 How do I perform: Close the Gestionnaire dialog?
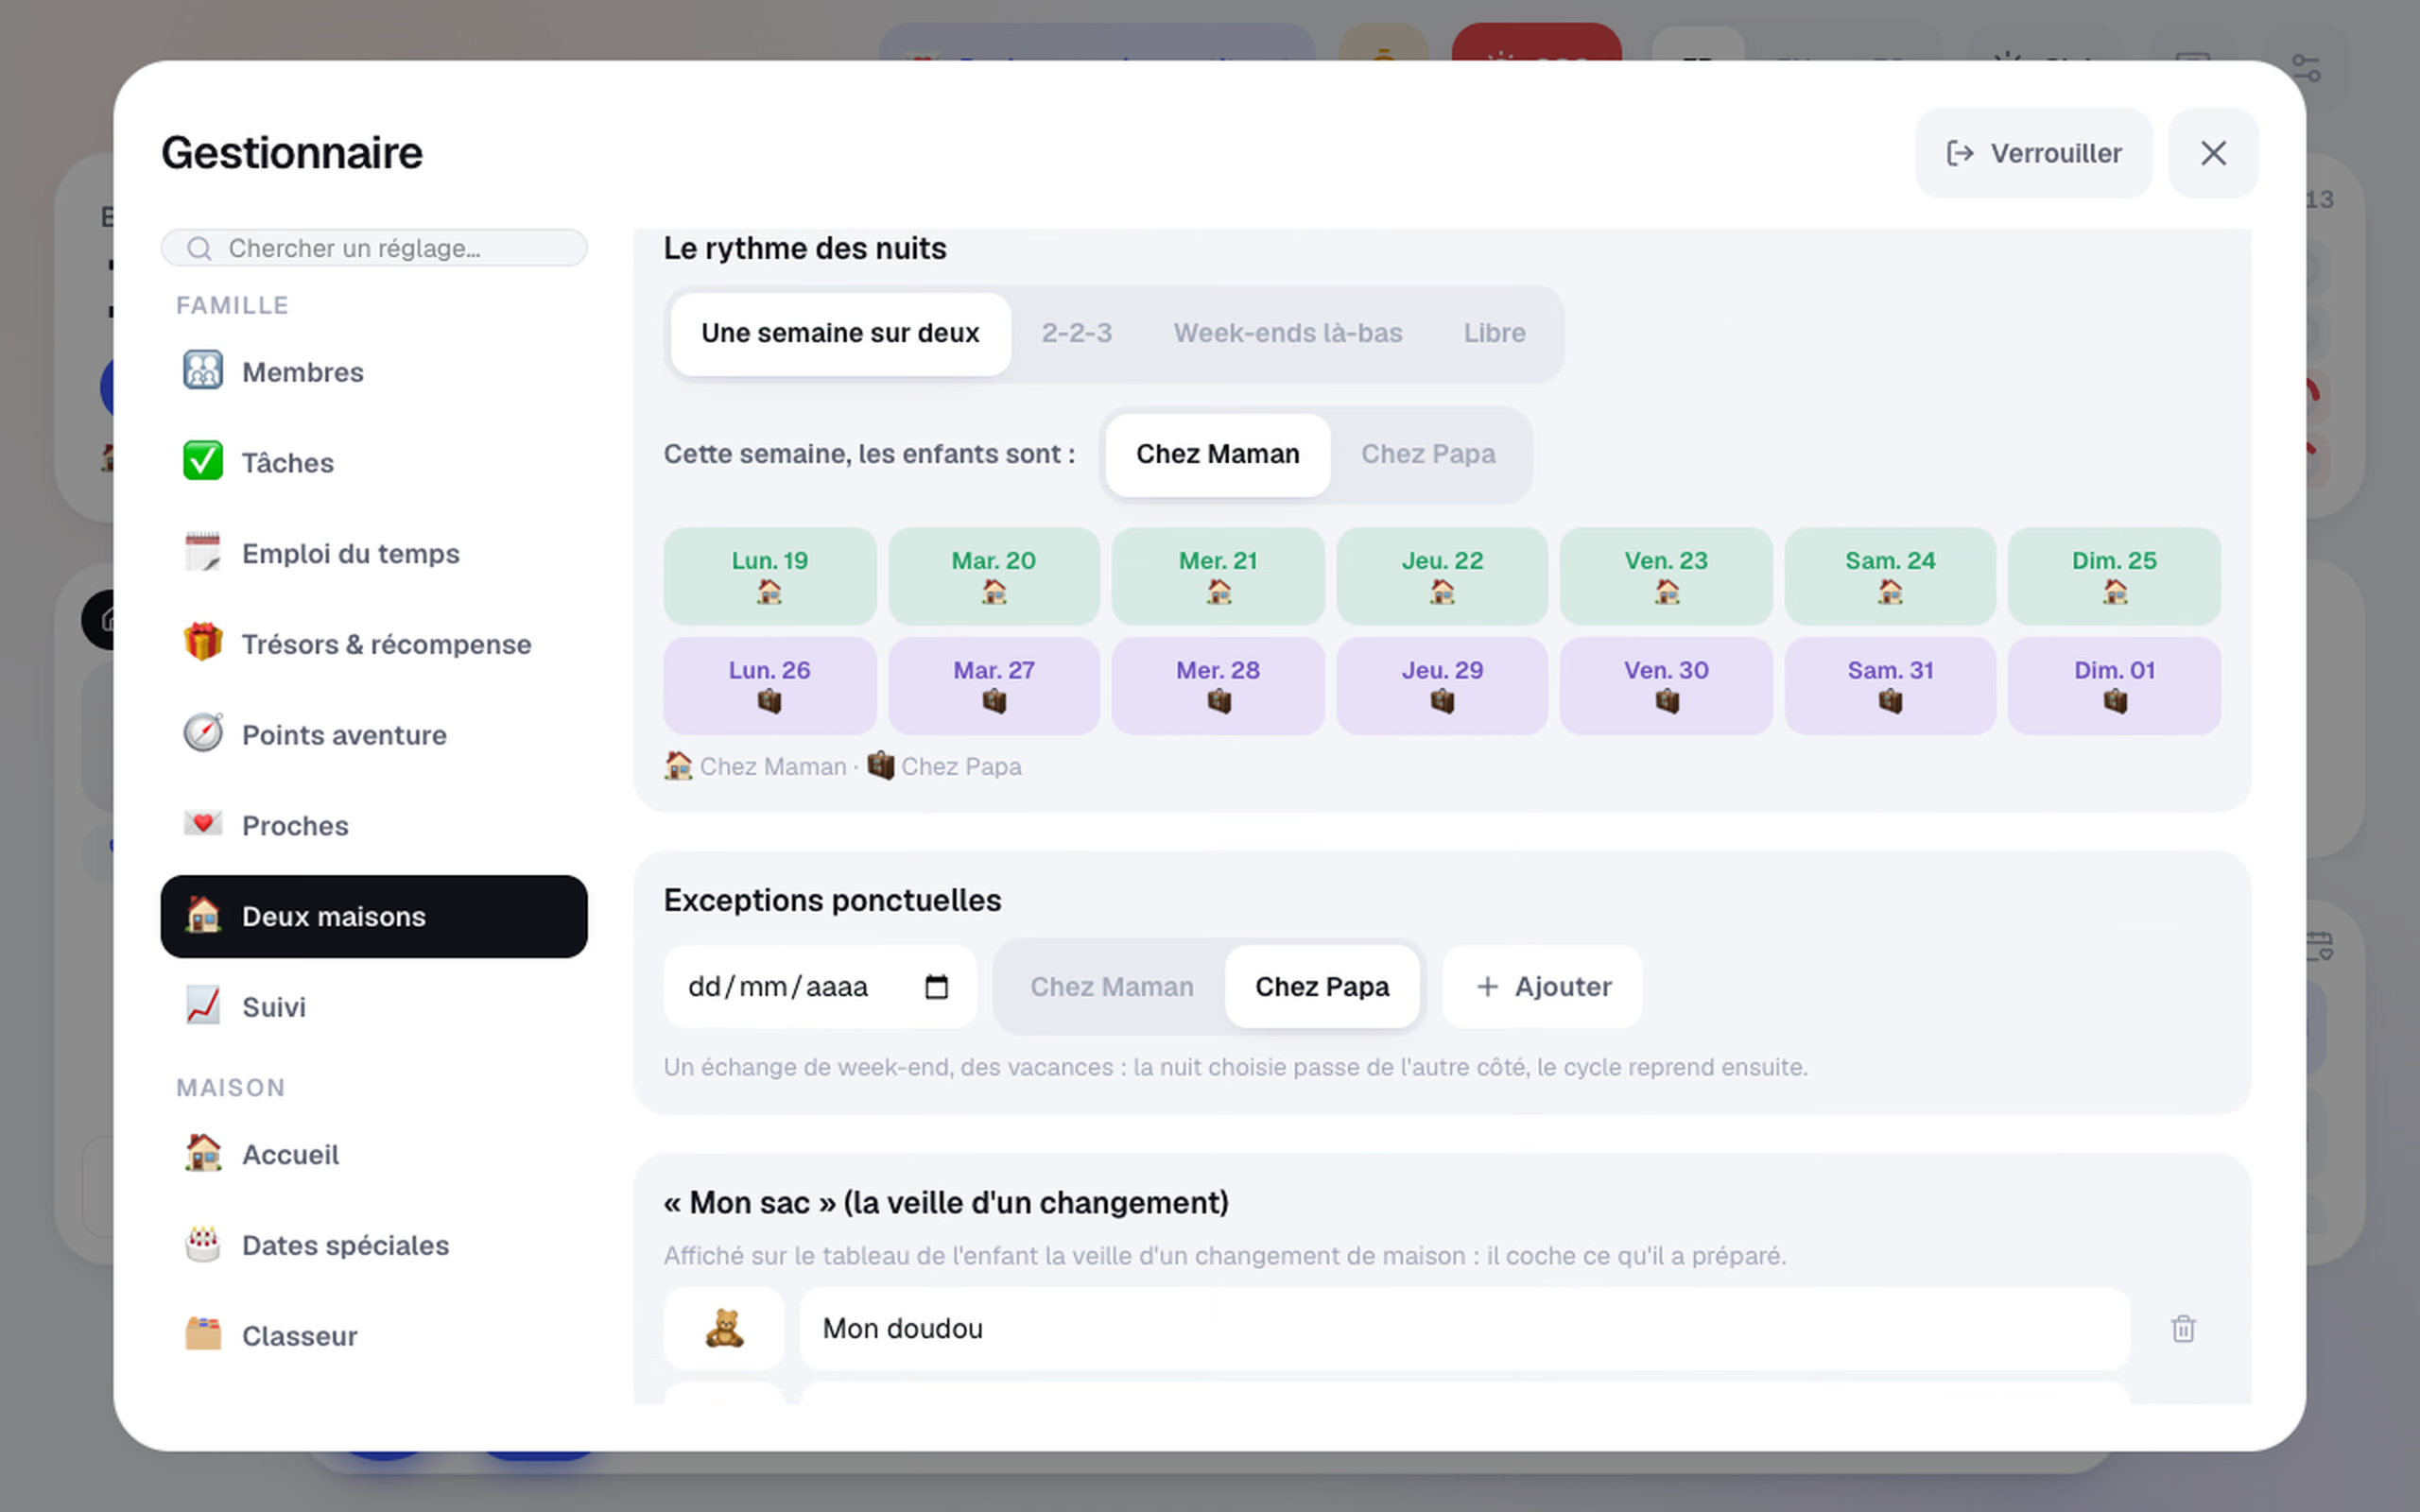2213,153
